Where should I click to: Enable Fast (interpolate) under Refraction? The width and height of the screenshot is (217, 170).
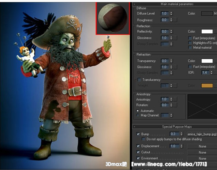190,67
